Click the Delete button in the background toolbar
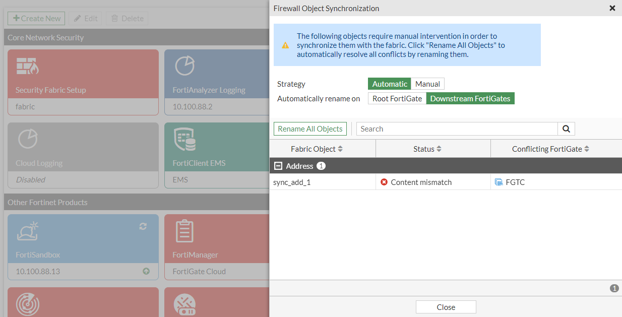The image size is (622, 317). tap(127, 18)
